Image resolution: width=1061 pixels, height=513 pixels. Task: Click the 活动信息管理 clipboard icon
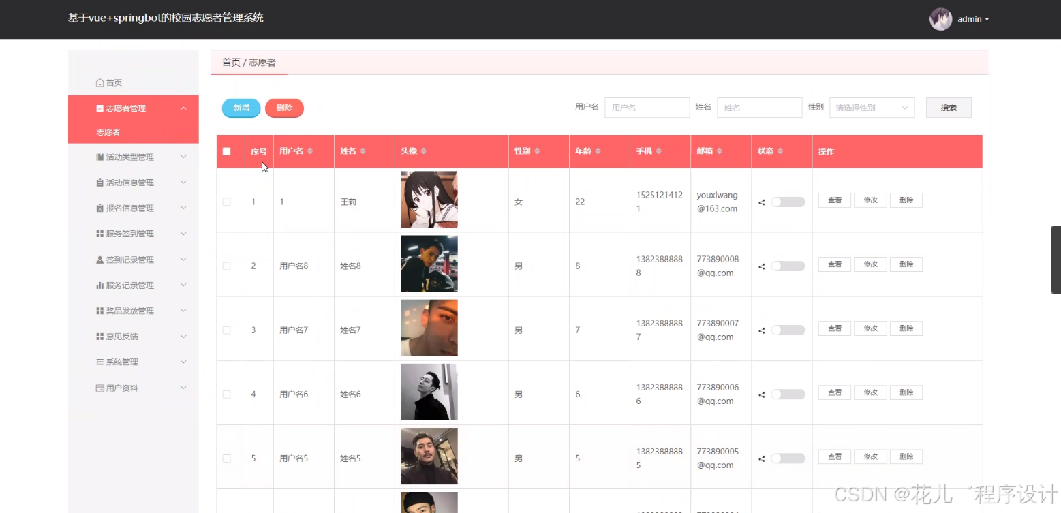coord(100,183)
